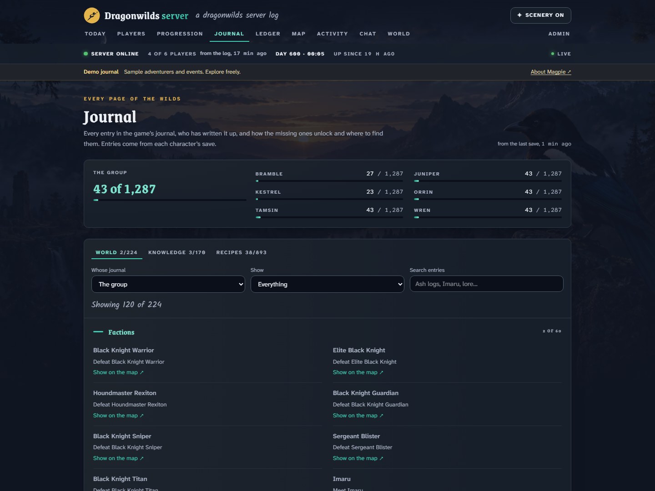This screenshot has height=491, width=655.
Task: Click Juniper's progress bar
Action: click(488, 181)
